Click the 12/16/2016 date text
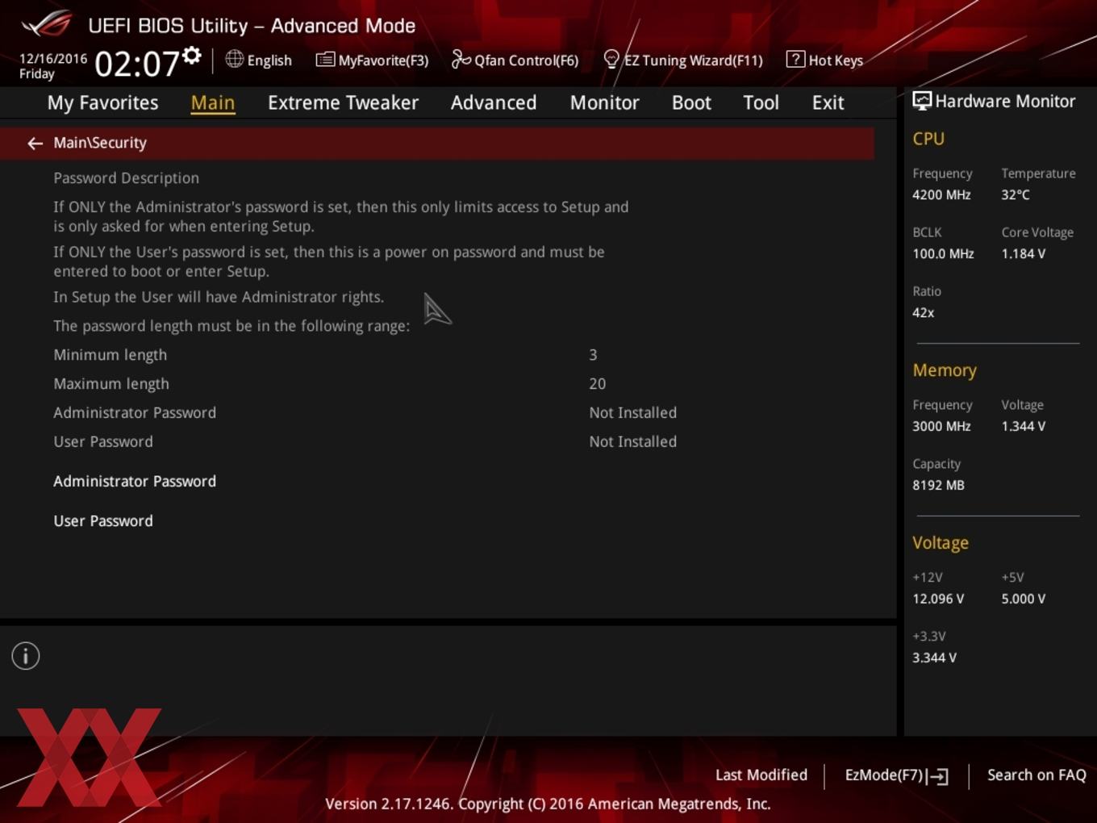 pos(53,59)
